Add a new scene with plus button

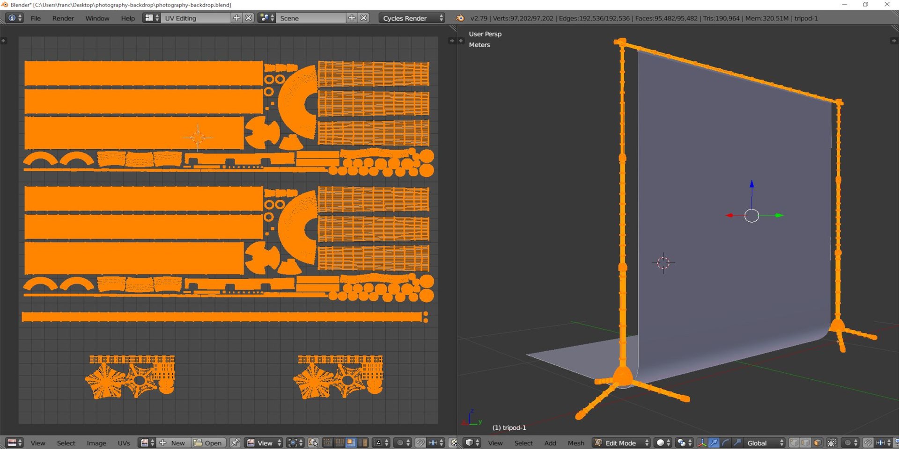352,18
